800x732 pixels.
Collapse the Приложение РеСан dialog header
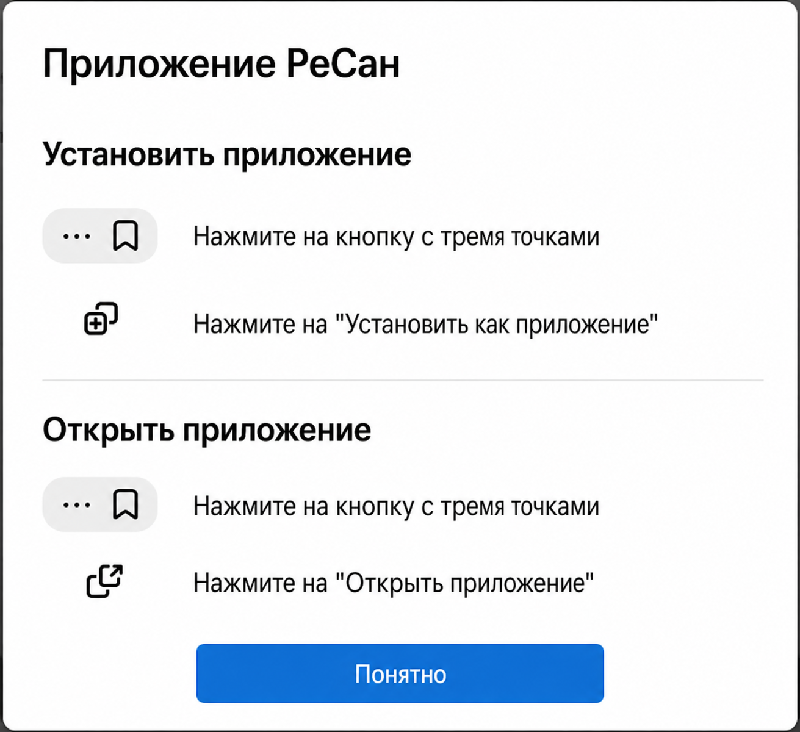click(222, 63)
